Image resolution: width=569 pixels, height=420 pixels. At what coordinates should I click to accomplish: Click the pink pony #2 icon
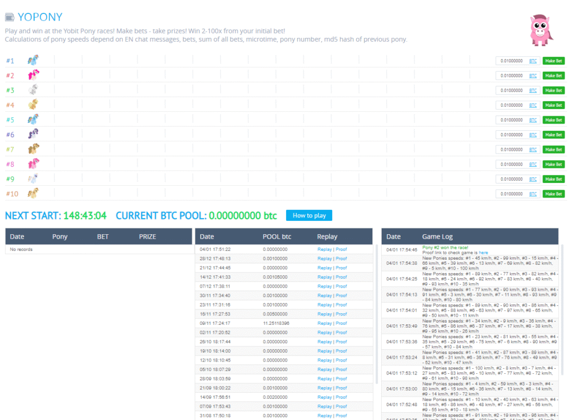(33, 75)
